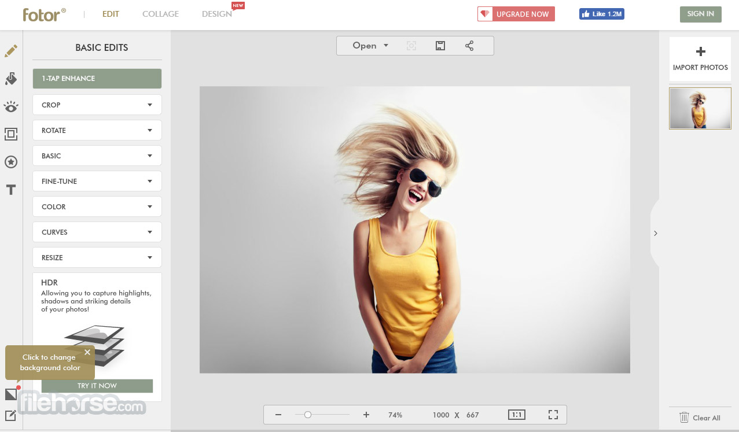Click the Fotor logo
The image size is (739, 432).
[45, 14]
